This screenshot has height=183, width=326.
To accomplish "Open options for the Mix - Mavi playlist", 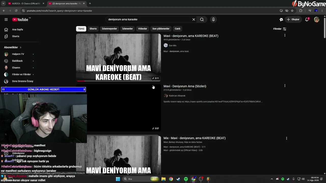I will pos(287,138).
